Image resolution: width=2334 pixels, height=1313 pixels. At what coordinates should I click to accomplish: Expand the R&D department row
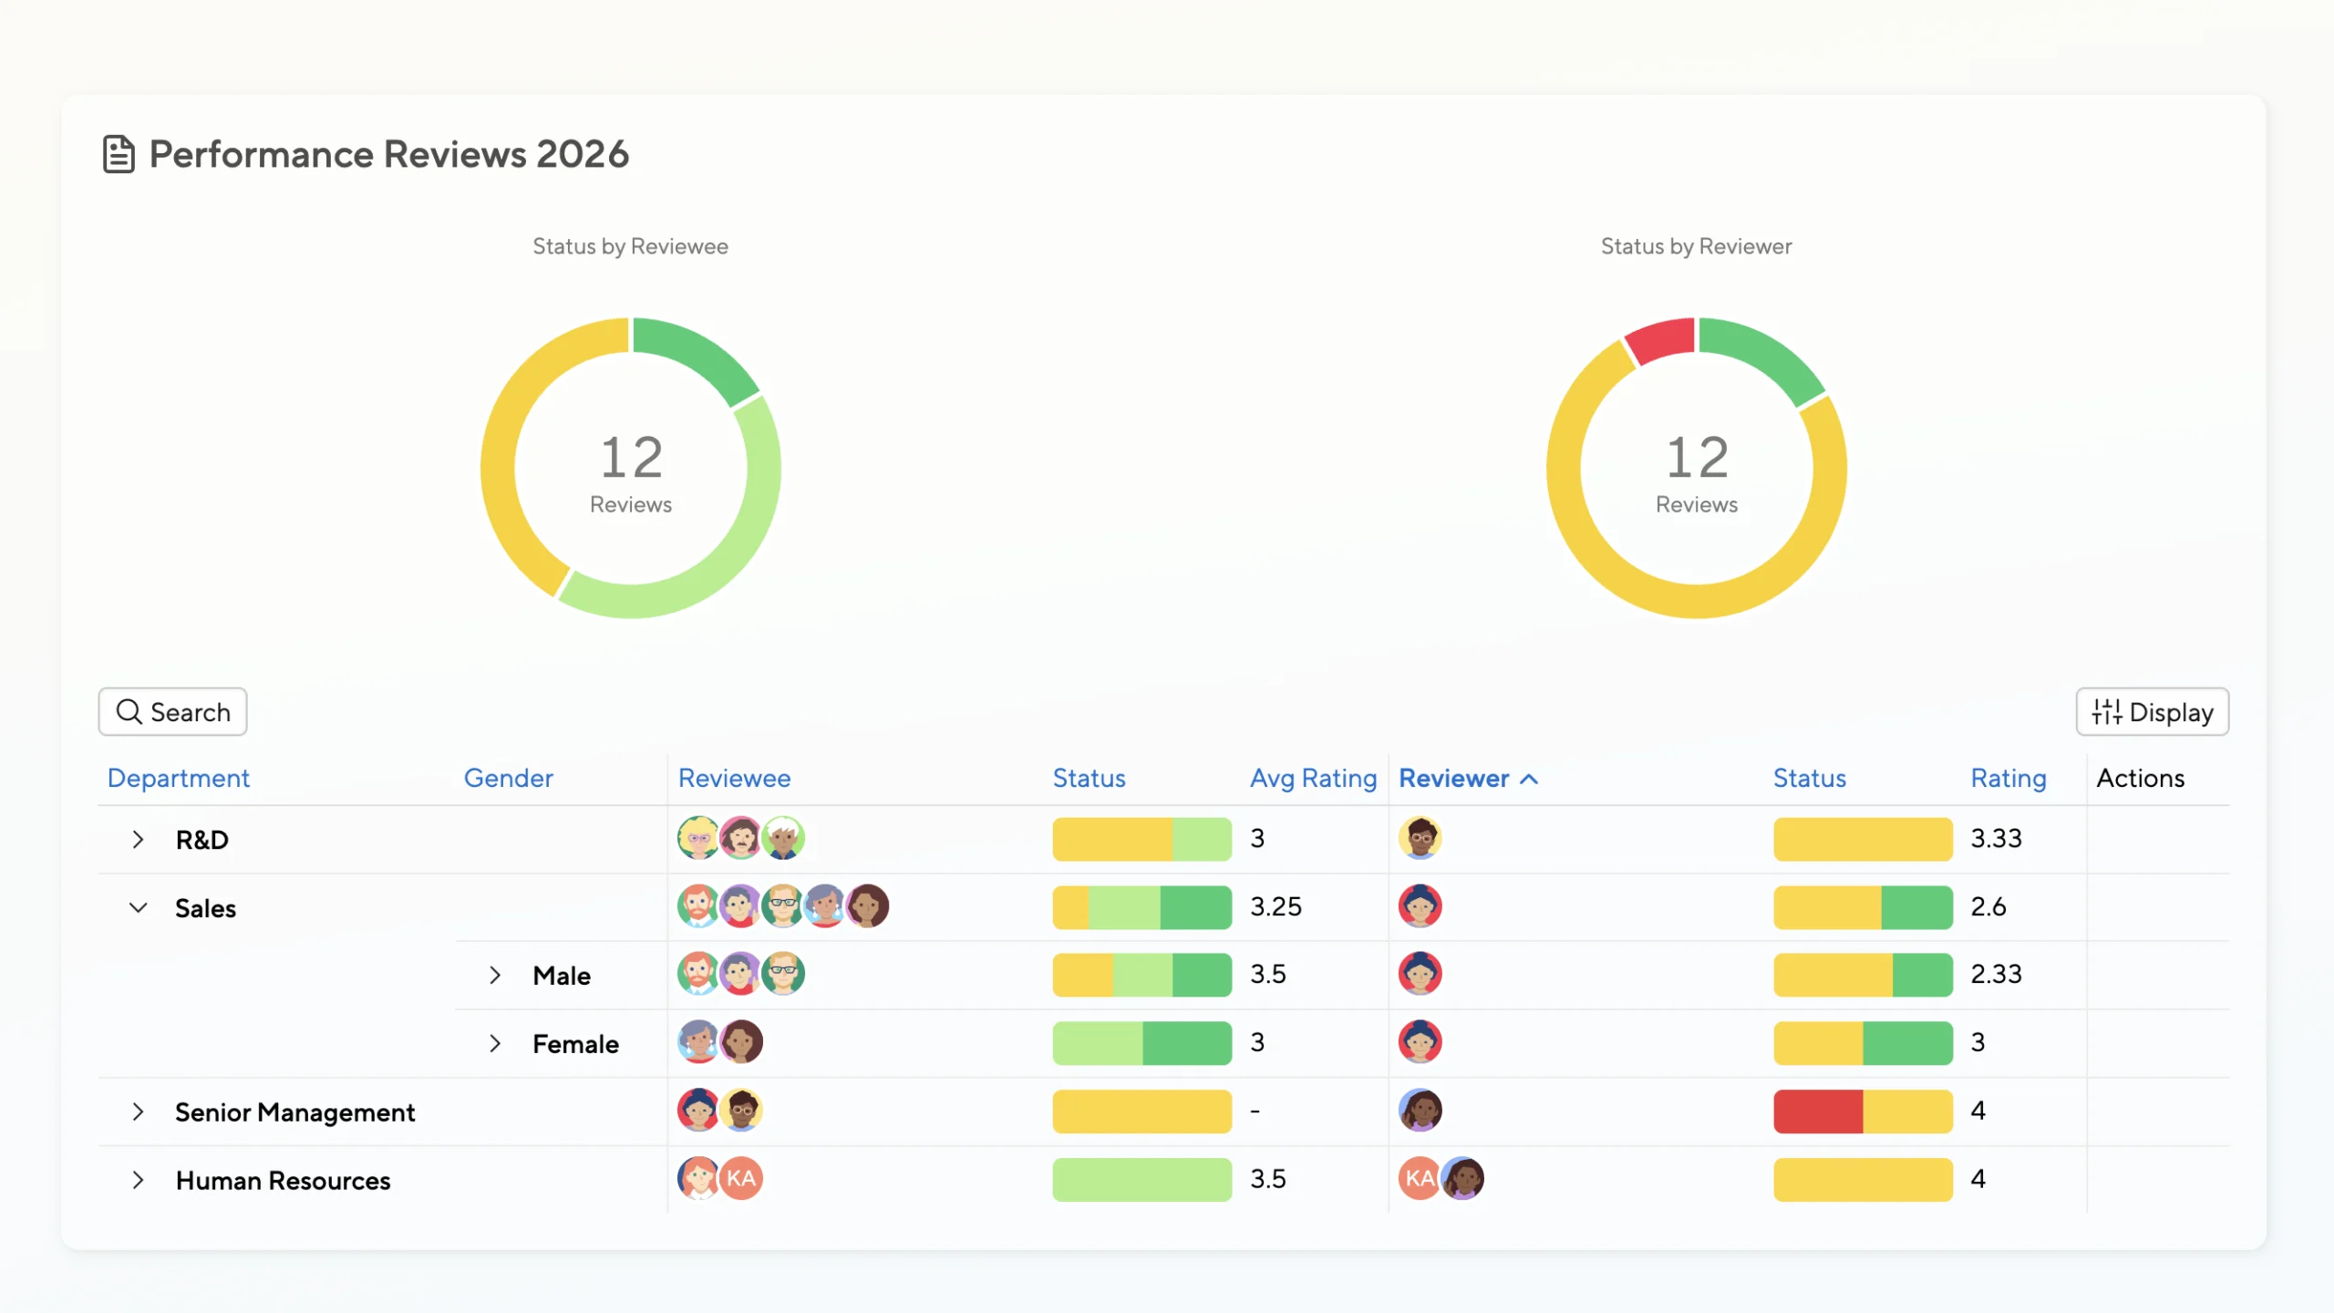pos(139,840)
